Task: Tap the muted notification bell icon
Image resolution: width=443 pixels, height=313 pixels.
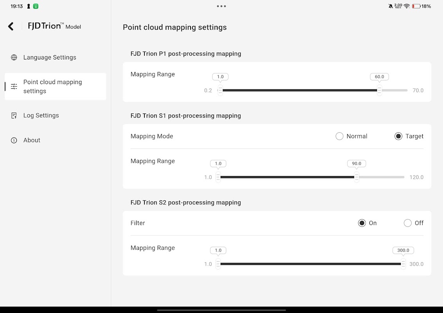Action: pos(390,6)
